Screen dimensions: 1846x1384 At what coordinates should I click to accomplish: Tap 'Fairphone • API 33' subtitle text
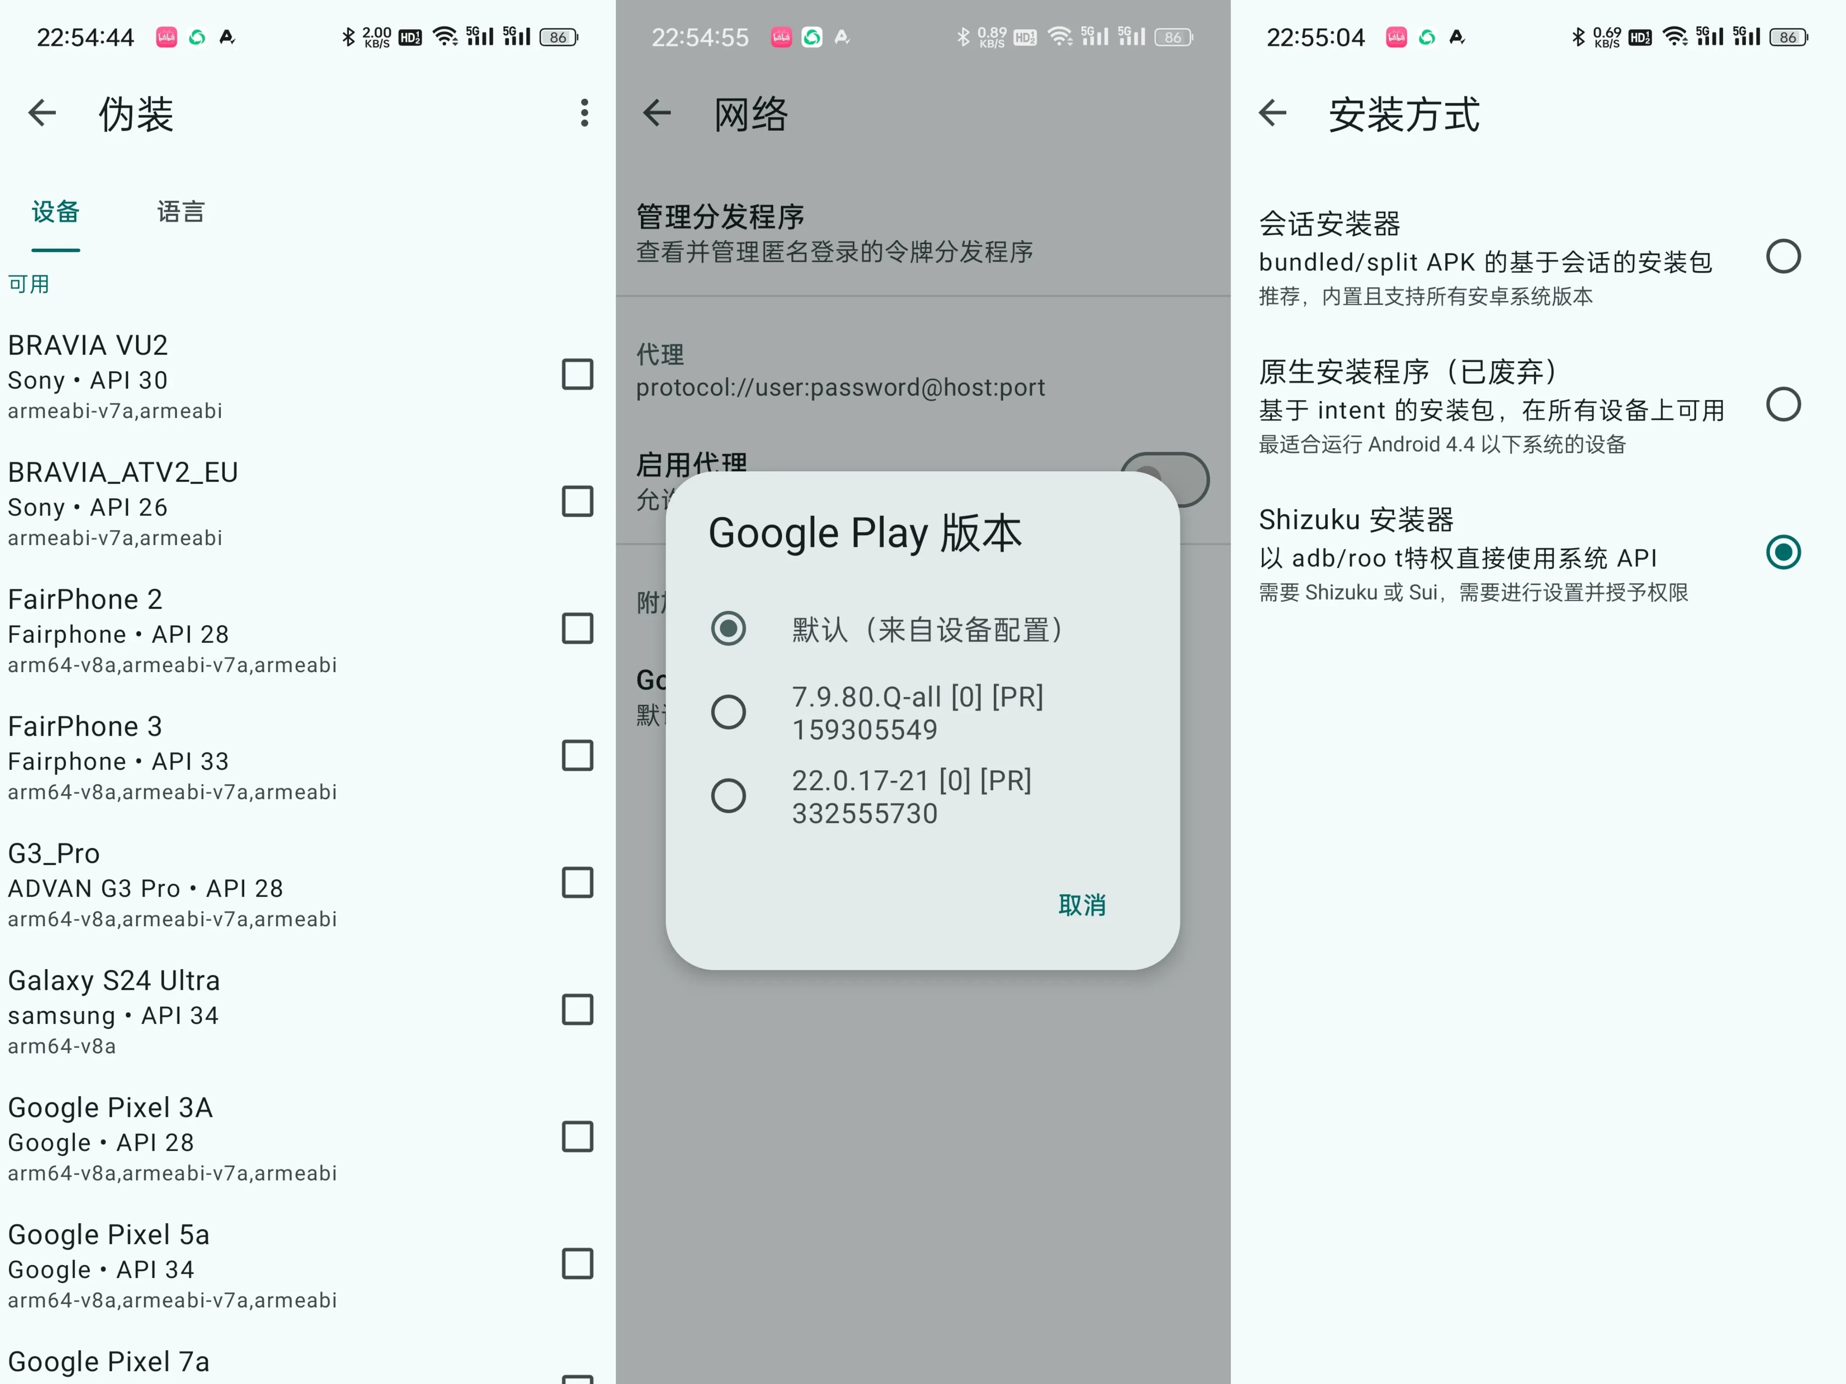tap(119, 761)
